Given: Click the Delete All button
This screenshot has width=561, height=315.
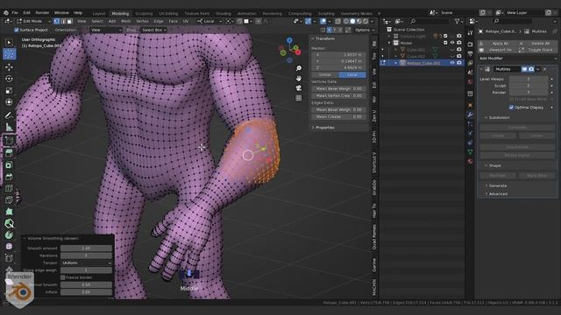Looking at the screenshot, I should click(x=537, y=43).
